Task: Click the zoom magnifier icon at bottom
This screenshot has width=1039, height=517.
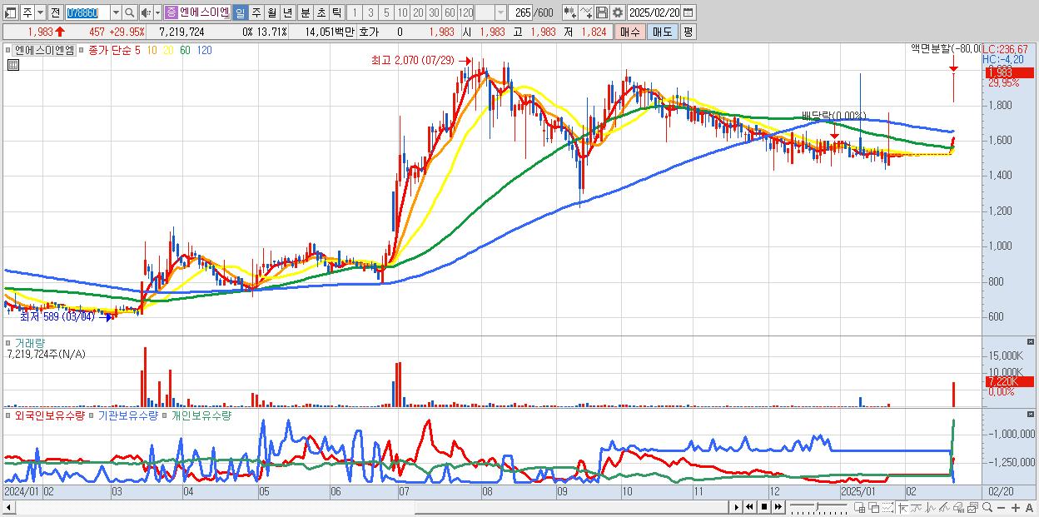Action: coord(987,507)
